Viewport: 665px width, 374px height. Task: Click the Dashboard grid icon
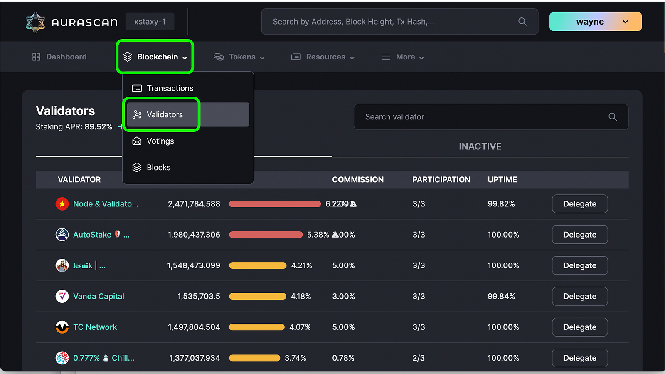coord(36,57)
